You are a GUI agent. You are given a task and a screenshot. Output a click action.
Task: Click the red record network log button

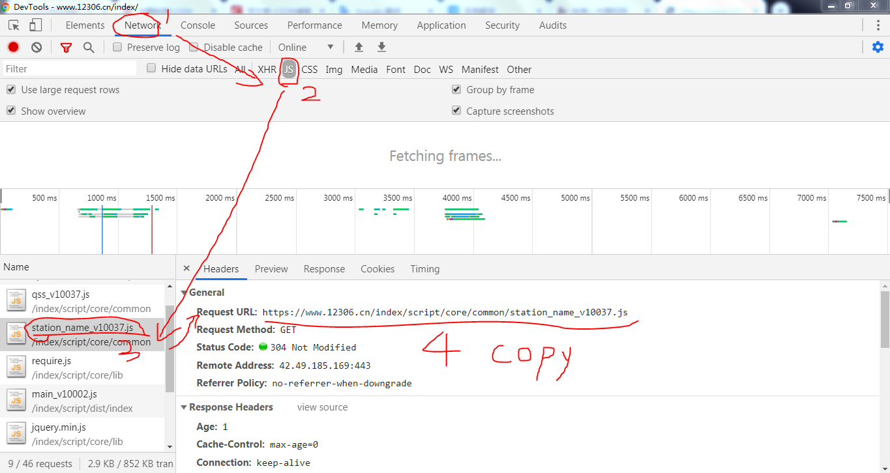(x=12, y=47)
